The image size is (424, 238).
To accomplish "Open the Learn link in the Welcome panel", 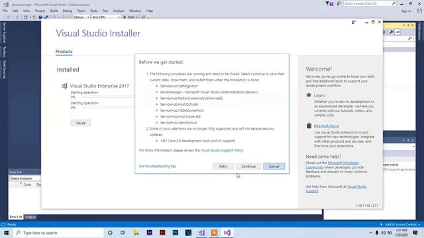I will click(x=319, y=95).
